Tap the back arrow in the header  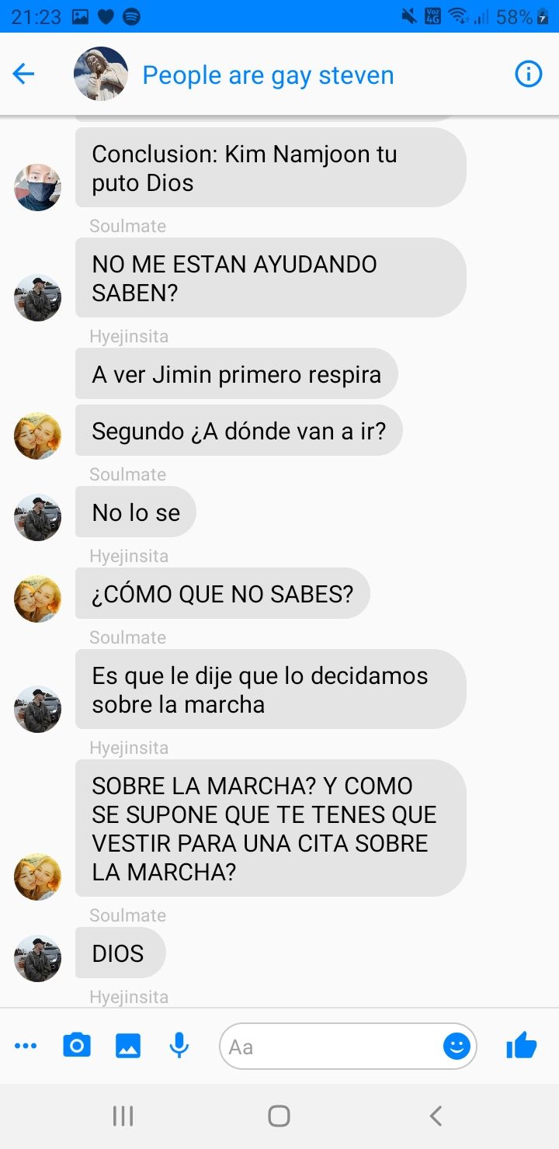[x=24, y=75]
